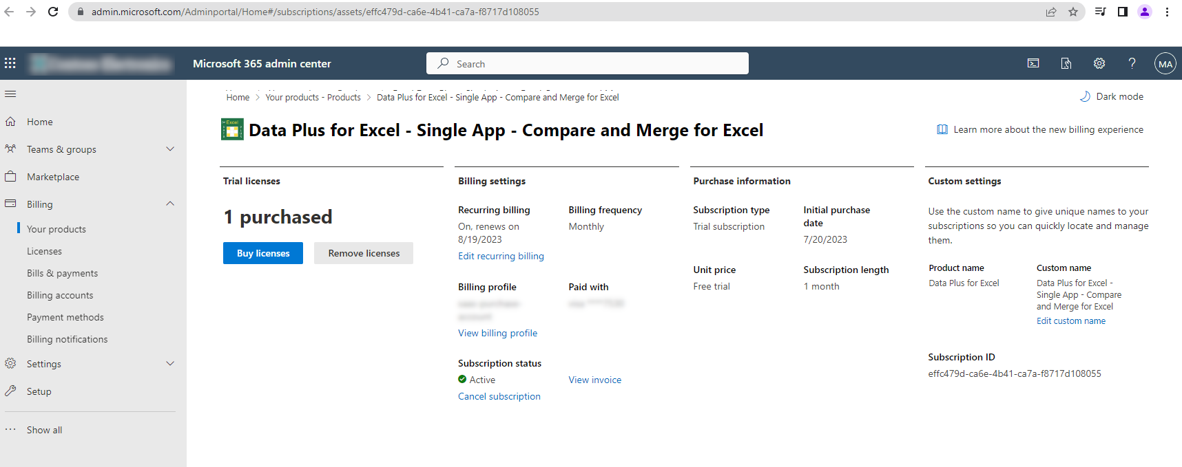Viewport: 1182px width, 467px height.
Task: Click the Setup wrench icon in sidebar
Action: tap(10, 391)
